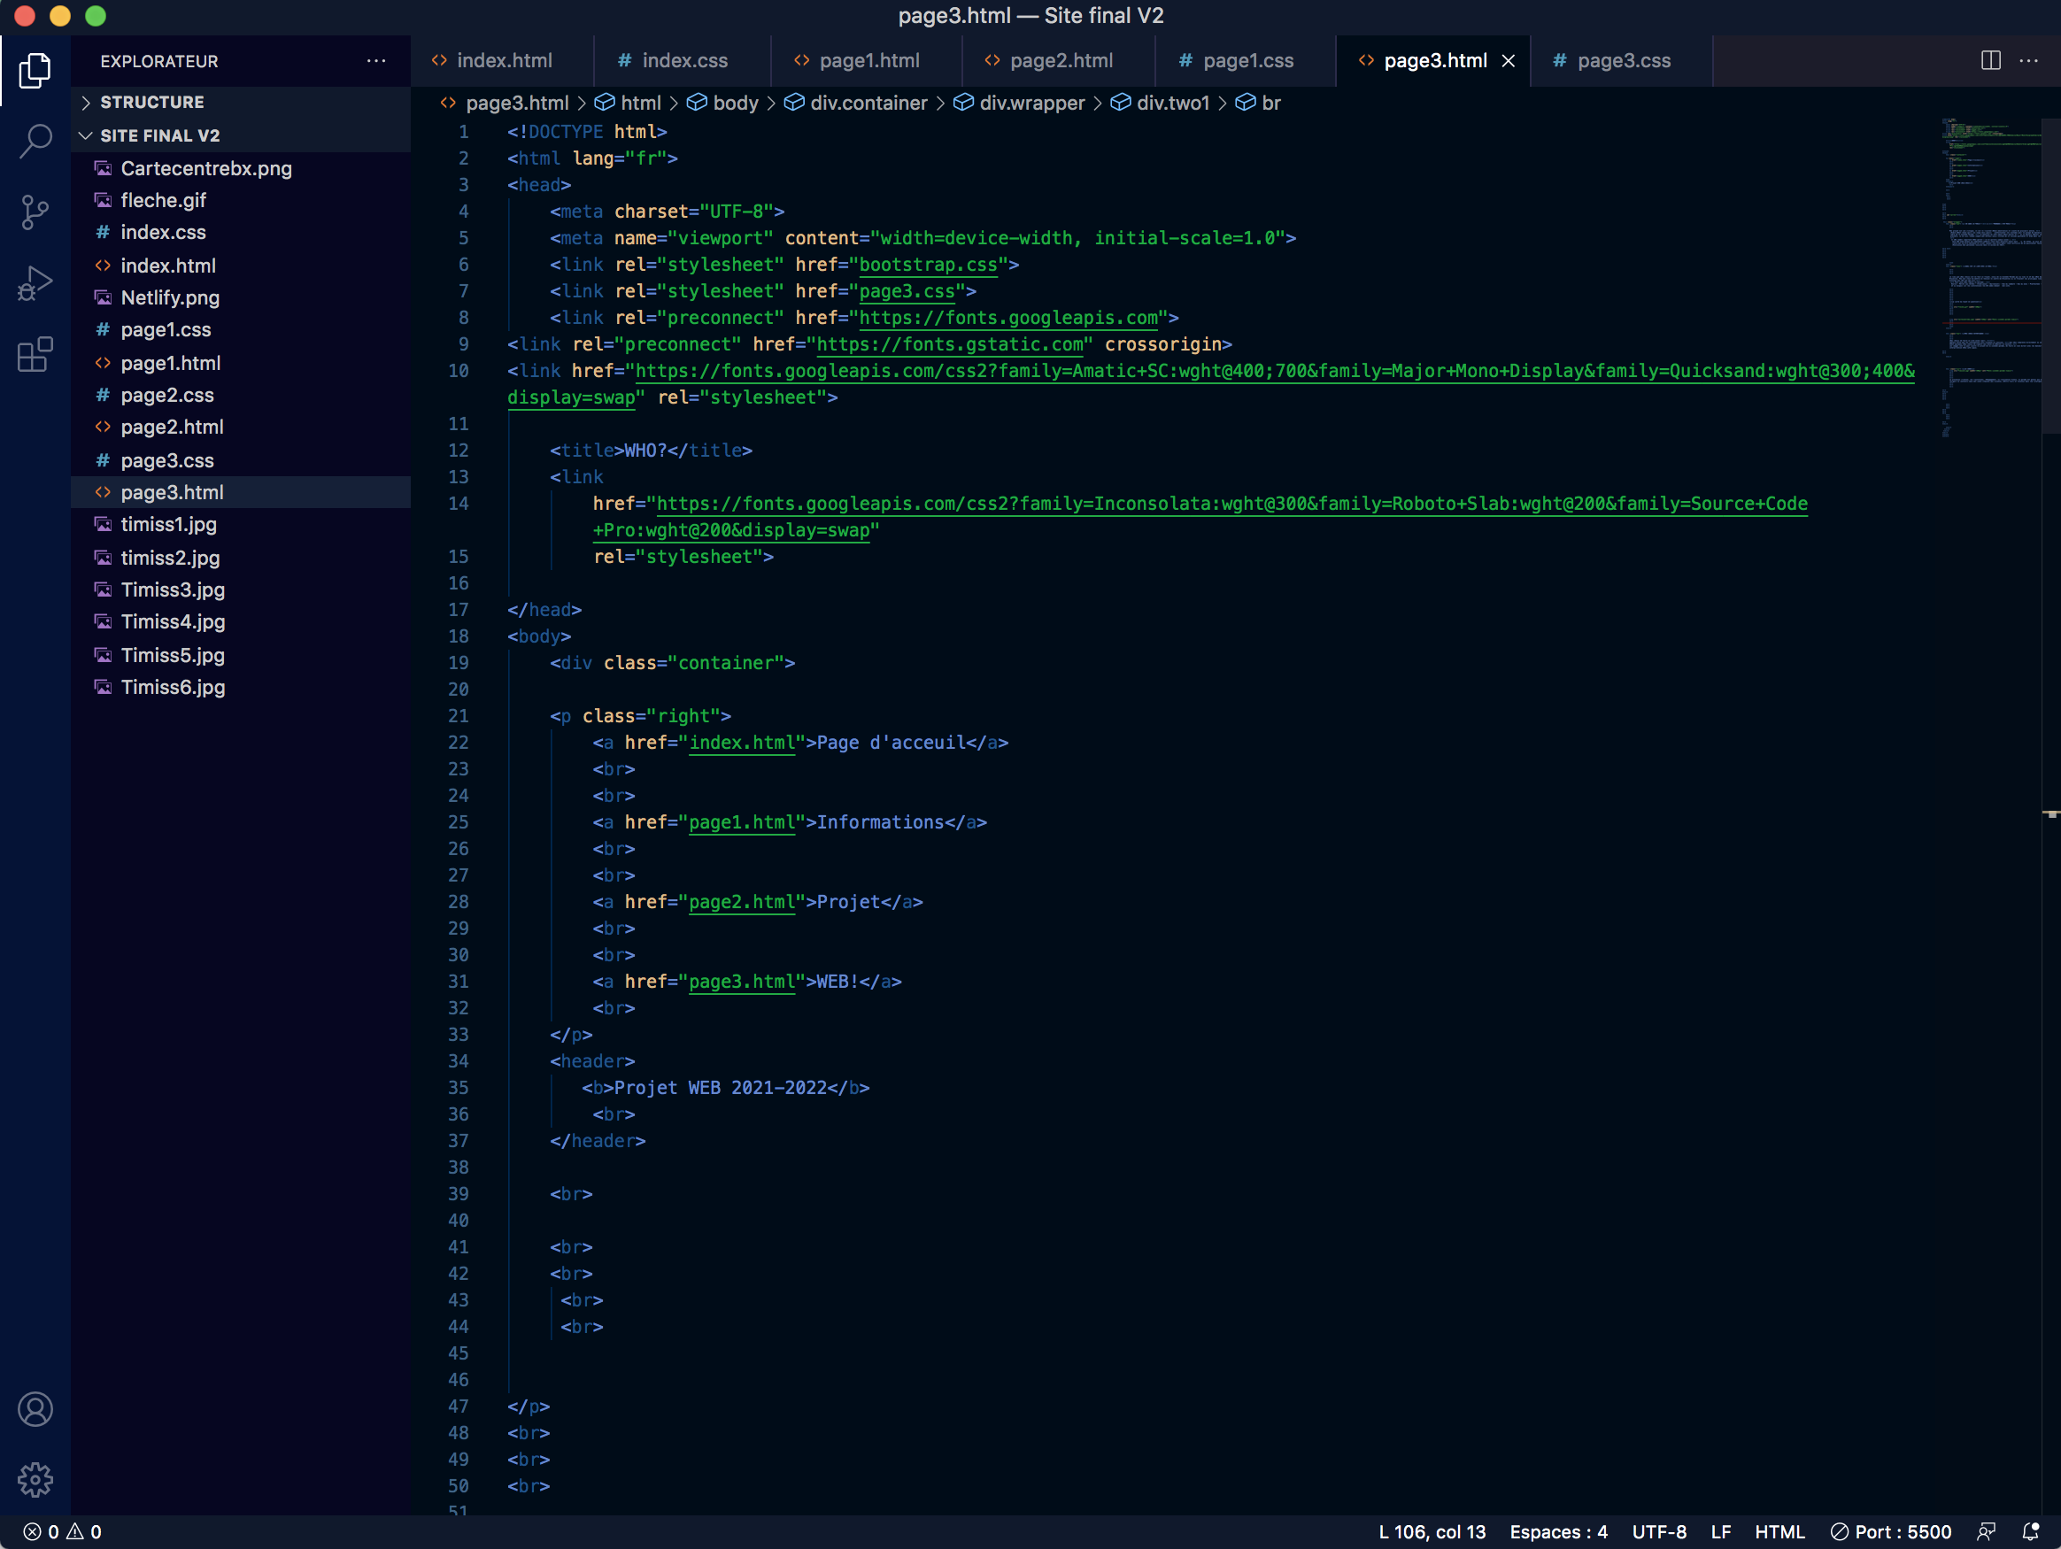The image size is (2061, 1549).
Task: Collapse the SITE FINAL V2 folder
Action: (241, 136)
